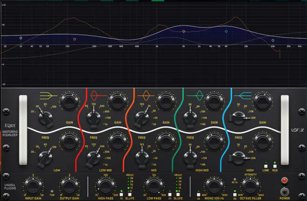Click the lower LOW band gain knob
Screen dimensions: 307x201
coord(69,141)
